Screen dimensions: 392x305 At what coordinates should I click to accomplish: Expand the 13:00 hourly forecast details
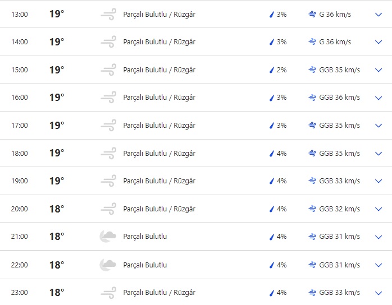[x=378, y=14]
